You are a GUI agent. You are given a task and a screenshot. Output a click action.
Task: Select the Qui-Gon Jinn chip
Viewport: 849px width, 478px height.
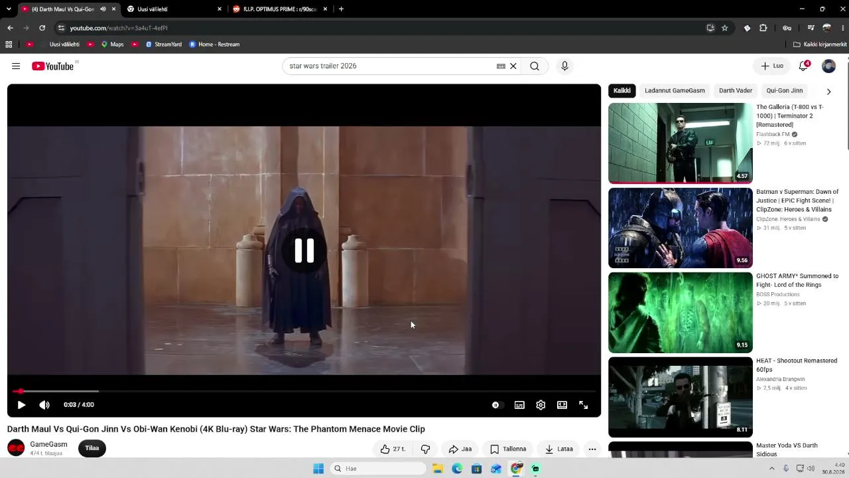pyautogui.click(x=785, y=90)
